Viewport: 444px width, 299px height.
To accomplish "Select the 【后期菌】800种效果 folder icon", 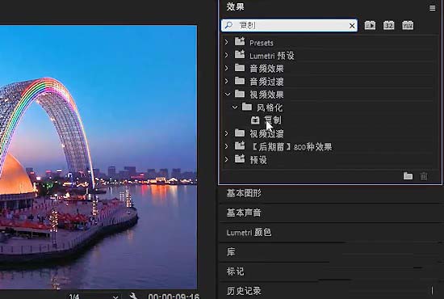I will tap(240, 145).
